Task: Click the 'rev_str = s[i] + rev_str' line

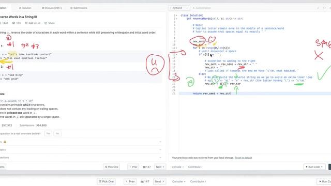Action: coord(222,84)
